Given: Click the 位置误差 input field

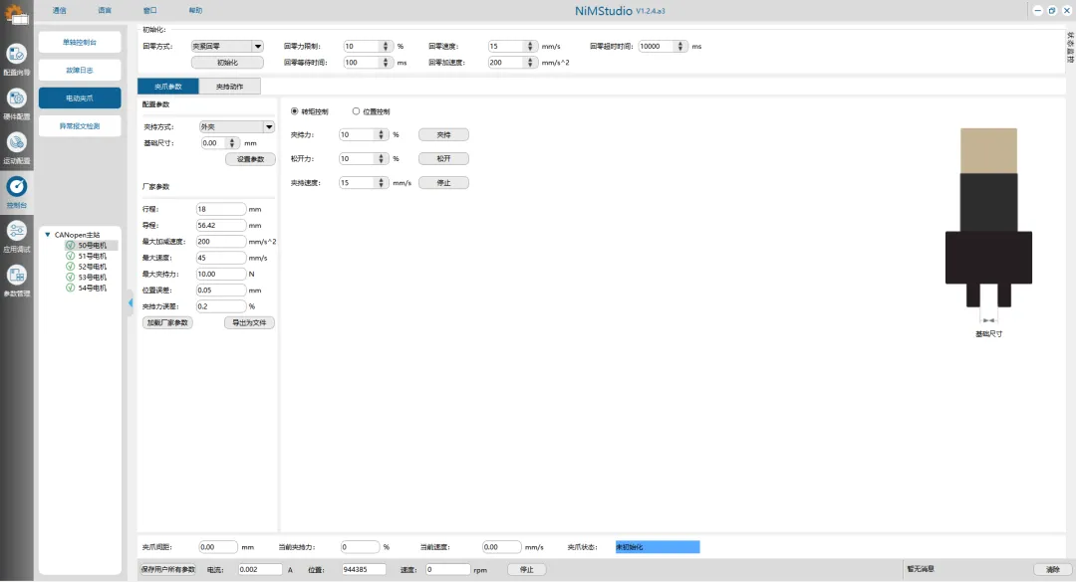Looking at the screenshot, I should (x=221, y=291).
